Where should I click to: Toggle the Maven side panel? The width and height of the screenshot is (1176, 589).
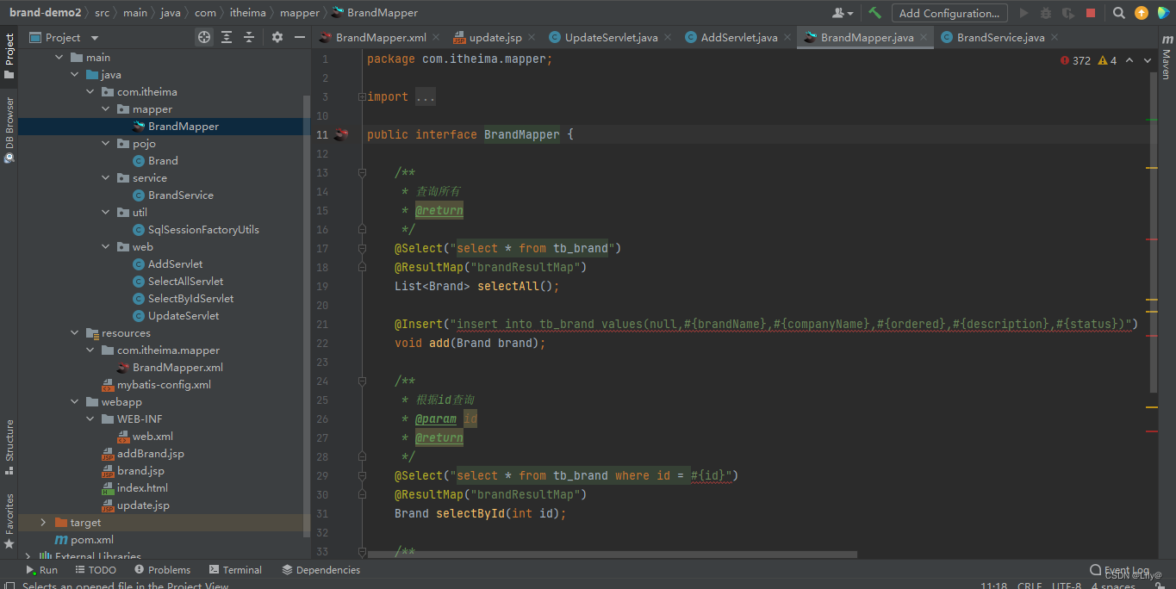[1167, 58]
